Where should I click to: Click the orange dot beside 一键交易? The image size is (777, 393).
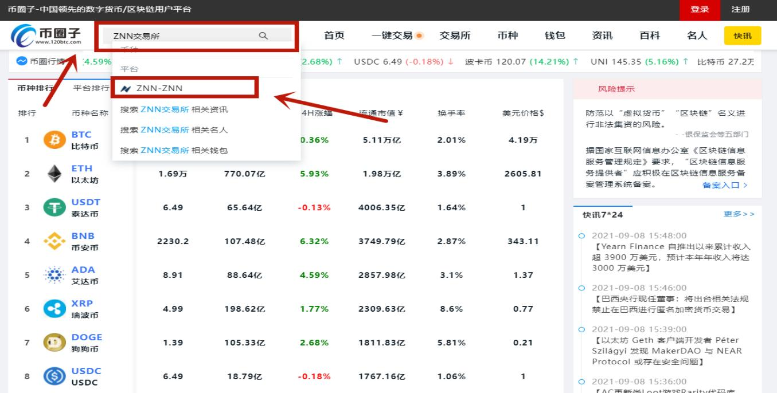tap(419, 36)
